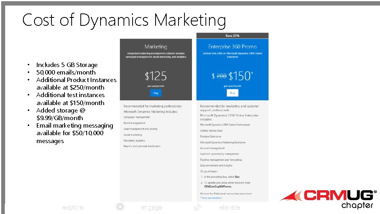Click Recommended for marketing professionals text
380x214 pixels.
tap(152, 106)
